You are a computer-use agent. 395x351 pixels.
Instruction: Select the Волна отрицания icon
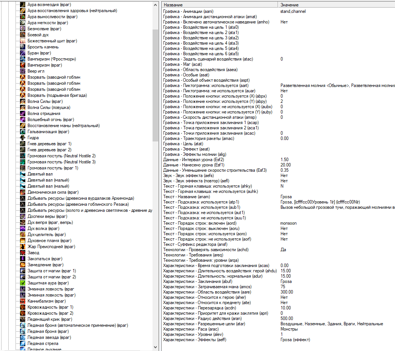23,113
